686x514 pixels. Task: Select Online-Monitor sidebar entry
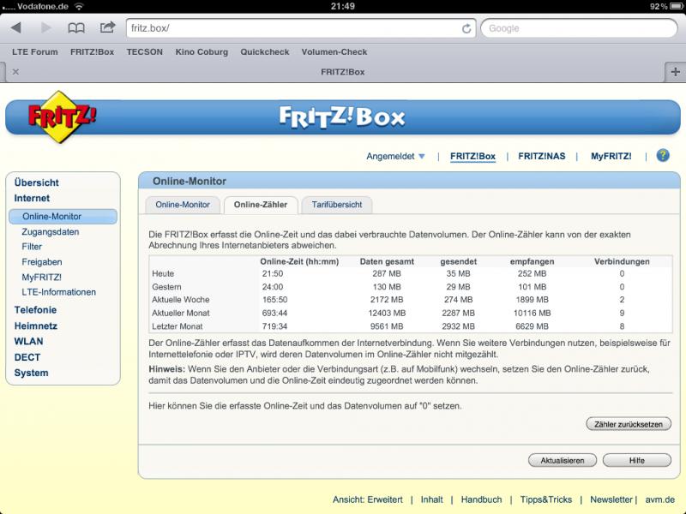(x=63, y=217)
